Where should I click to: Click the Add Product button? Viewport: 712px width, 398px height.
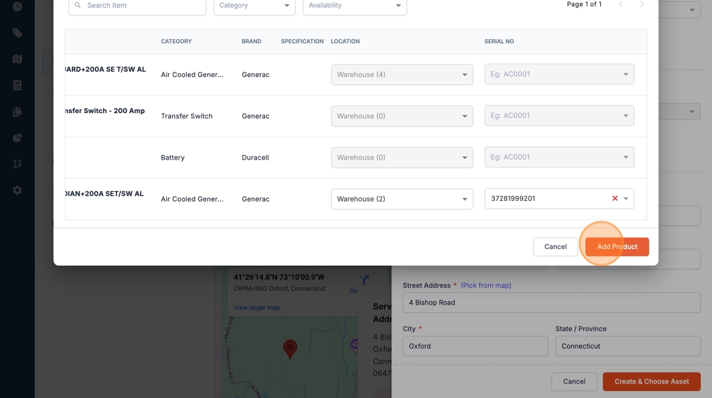(x=617, y=247)
